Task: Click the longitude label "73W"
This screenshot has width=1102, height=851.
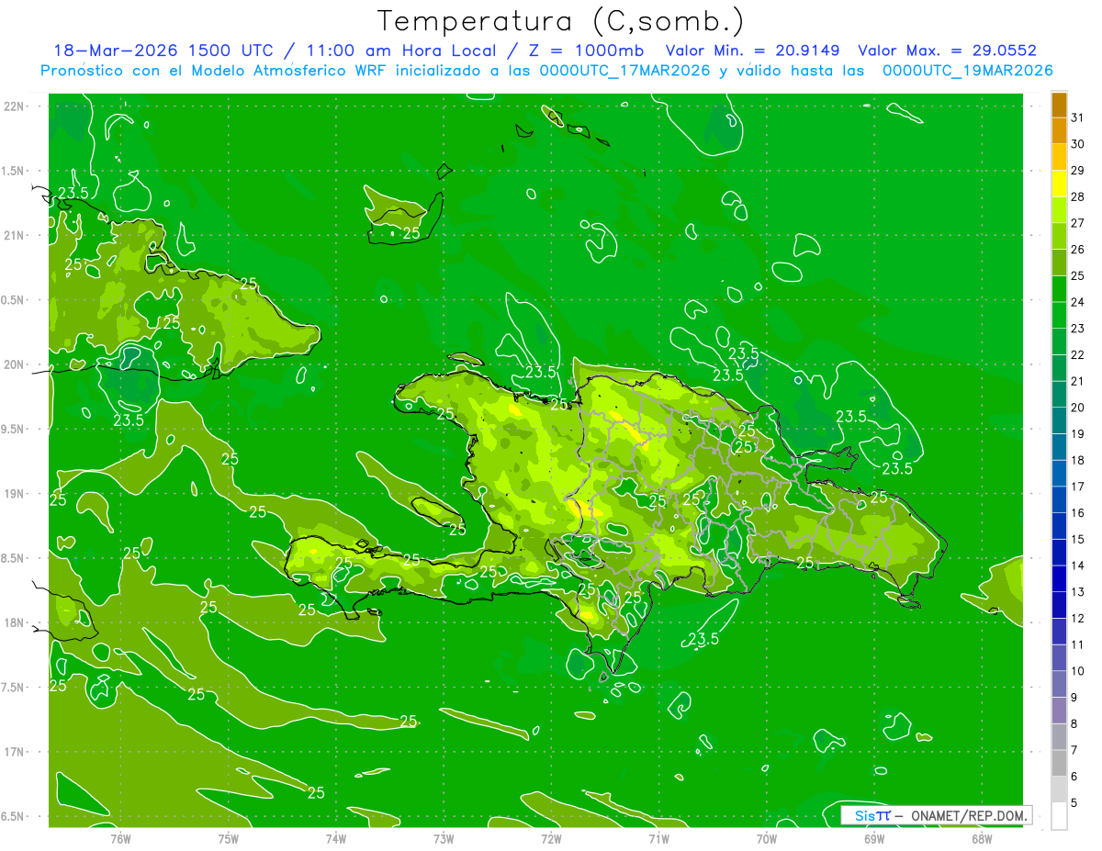Action: pyautogui.click(x=444, y=837)
